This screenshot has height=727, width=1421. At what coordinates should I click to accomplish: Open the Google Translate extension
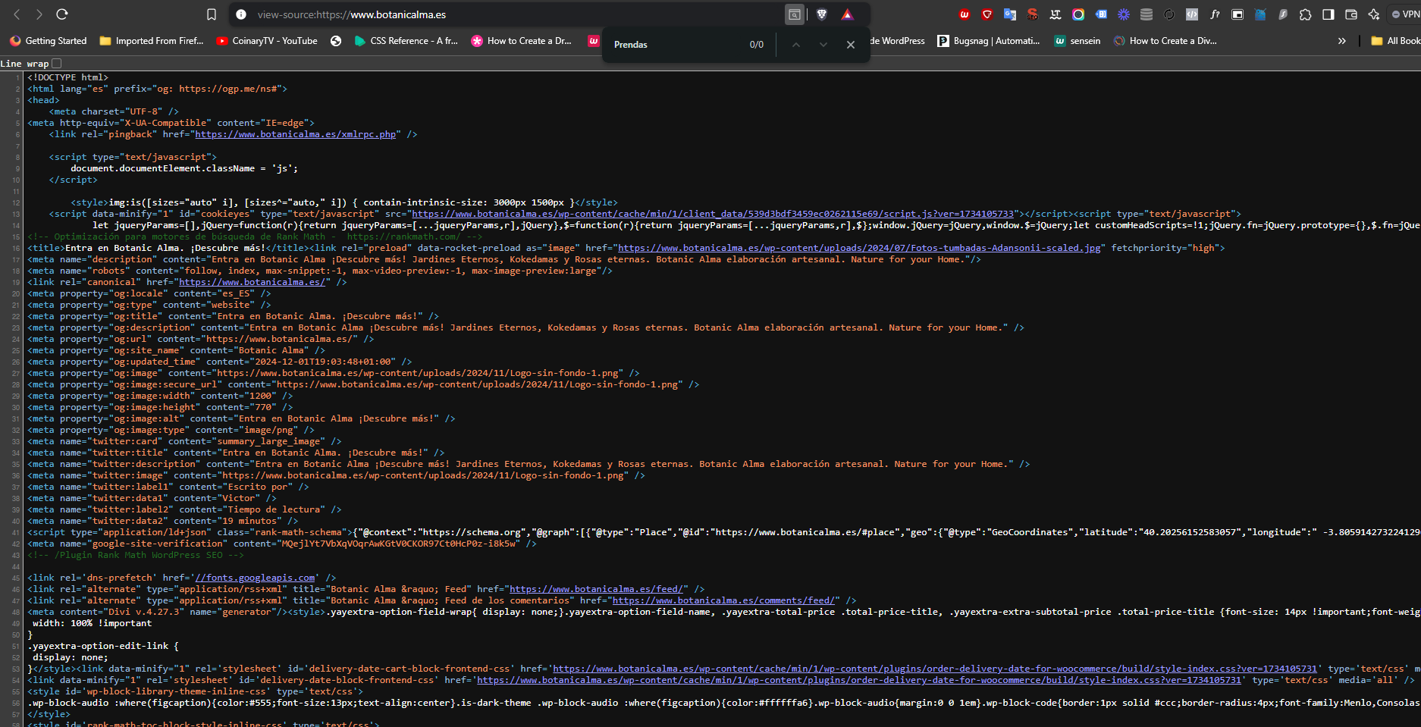coord(1010,14)
